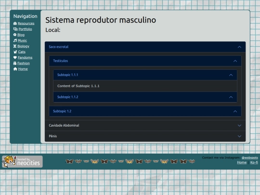Open the Fashion navigation link
Screen dimensions: 260x195
click(x=24, y=63)
